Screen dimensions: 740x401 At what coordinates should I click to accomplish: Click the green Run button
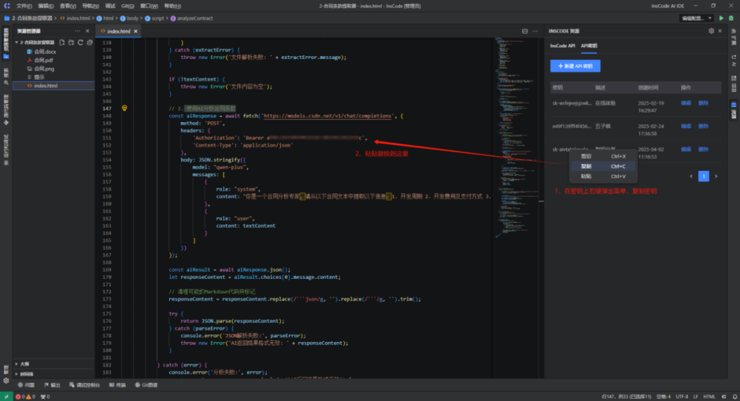pos(721,19)
